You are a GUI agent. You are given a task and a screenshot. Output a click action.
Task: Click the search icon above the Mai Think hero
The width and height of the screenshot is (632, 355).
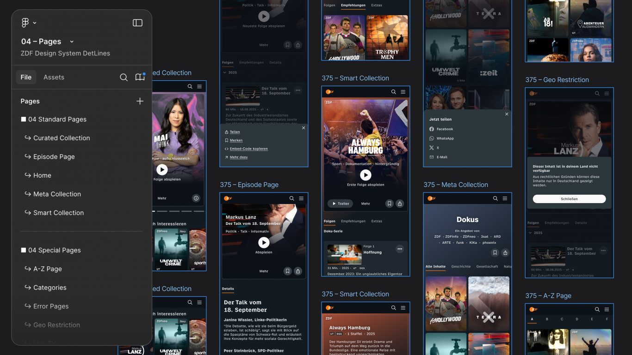coord(190,86)
